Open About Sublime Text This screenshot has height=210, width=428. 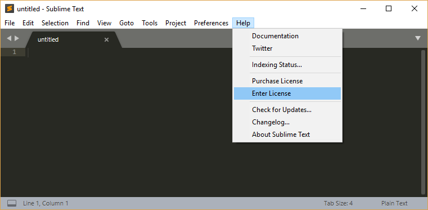(x=287, y=135)
